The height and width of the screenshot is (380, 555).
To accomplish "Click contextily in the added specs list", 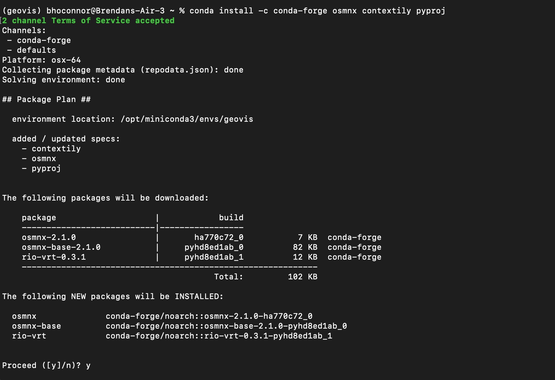I will coord(56,149).
